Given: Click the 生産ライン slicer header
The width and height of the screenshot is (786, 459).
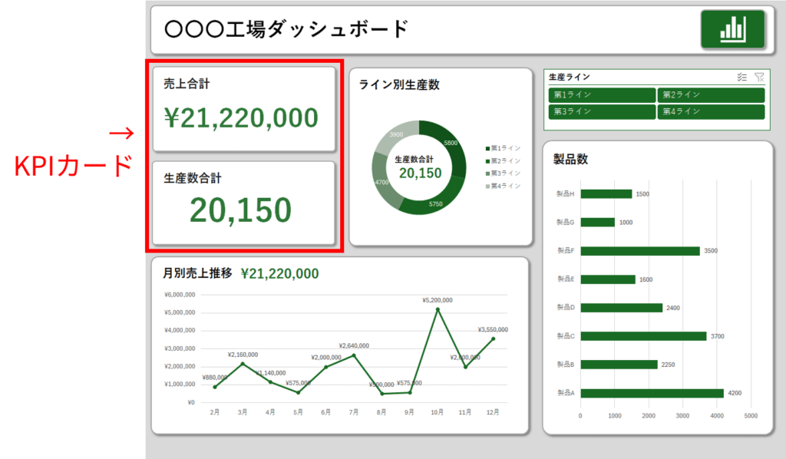Looking at the screenshot, I should [x=570, y=78].
